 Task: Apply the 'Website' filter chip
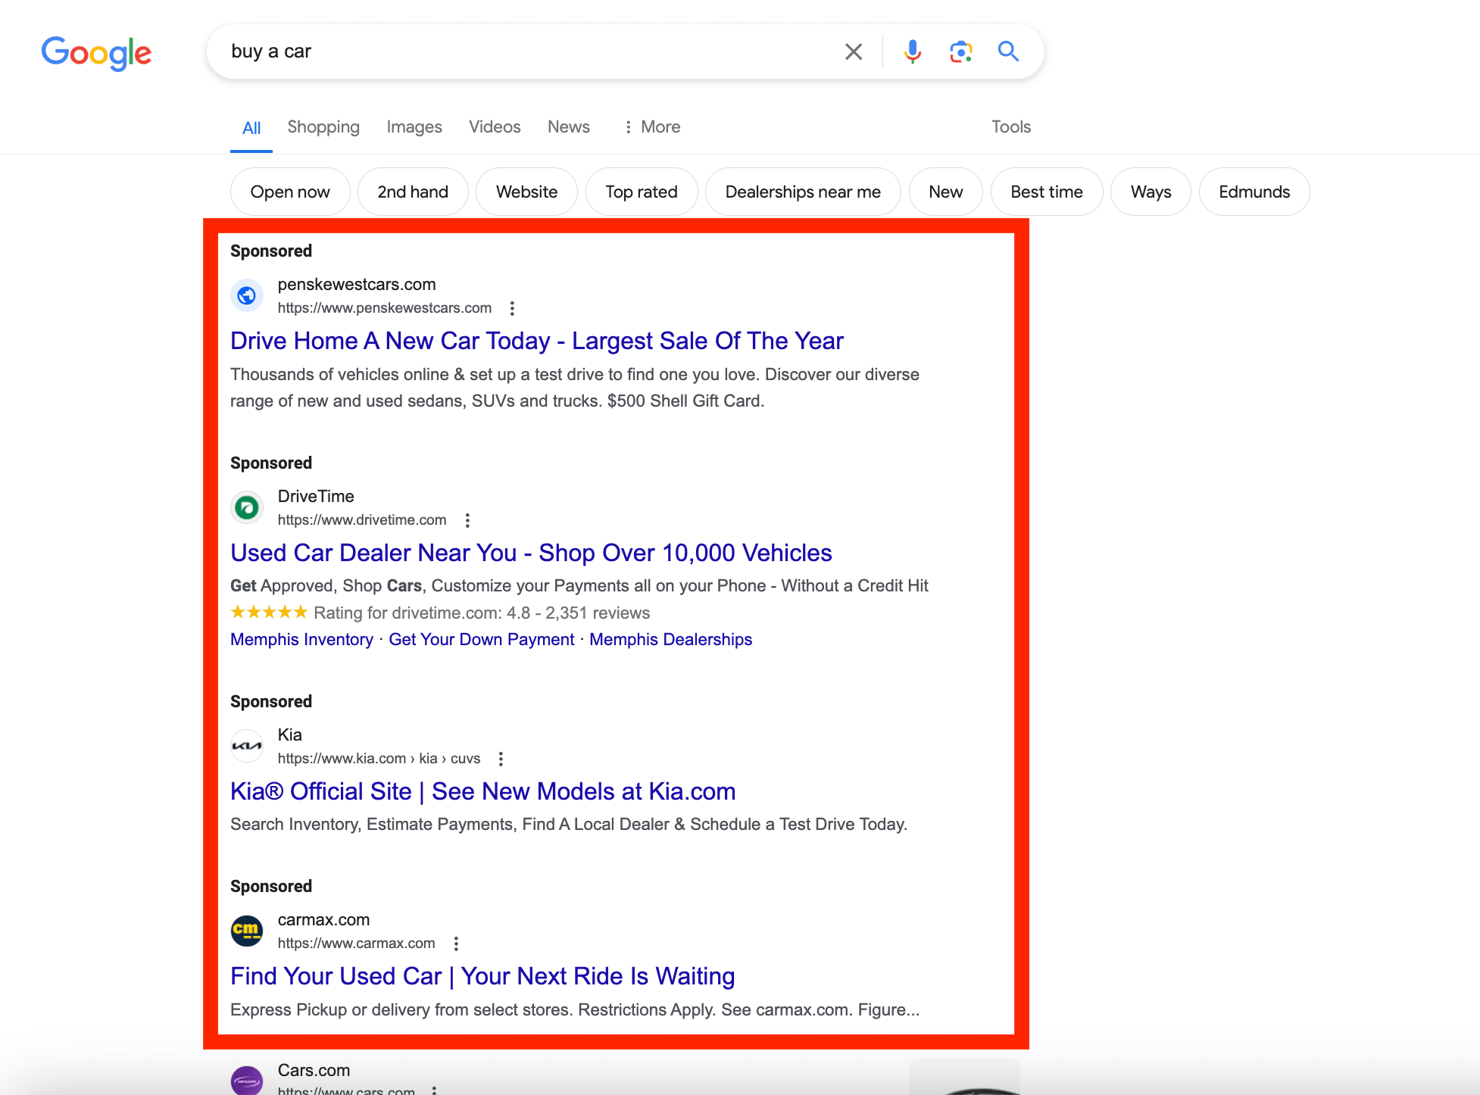pyautogui.click(x=526, y=192)
